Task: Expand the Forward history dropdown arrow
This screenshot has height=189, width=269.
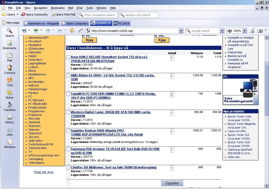Action: coord(53,30)
